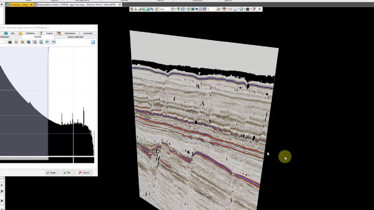Close the zgy-from-segy-variance settings dialog
The width and height of the screenshot is (374, 210).
click(94, 28)
